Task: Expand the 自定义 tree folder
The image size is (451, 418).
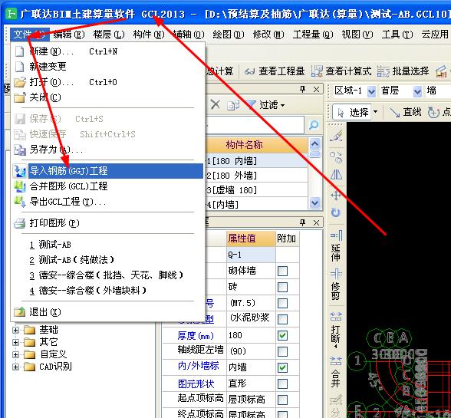Action: tap(15, 354)
